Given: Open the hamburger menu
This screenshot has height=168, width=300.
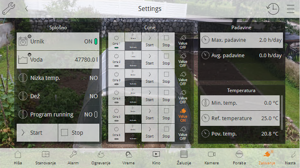Looking at the screenshot, I should tap(290, 9).
